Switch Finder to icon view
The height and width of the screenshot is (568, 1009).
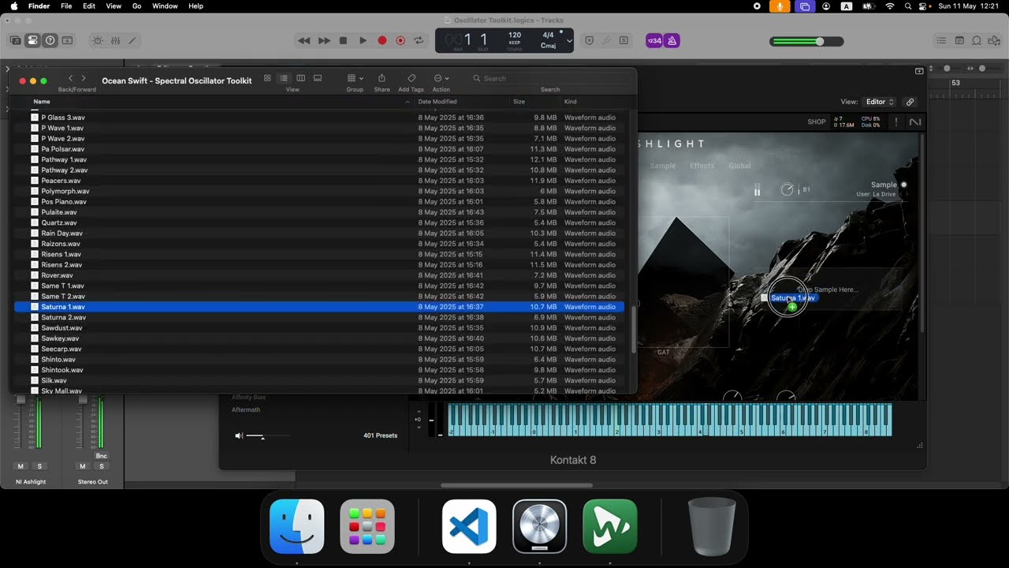tap(267, 78)
